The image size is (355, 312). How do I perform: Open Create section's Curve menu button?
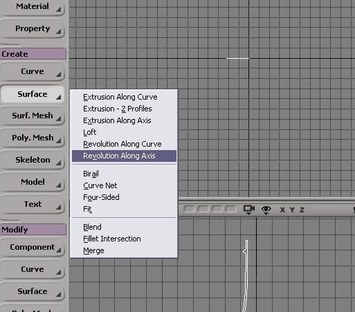point(33,72)
